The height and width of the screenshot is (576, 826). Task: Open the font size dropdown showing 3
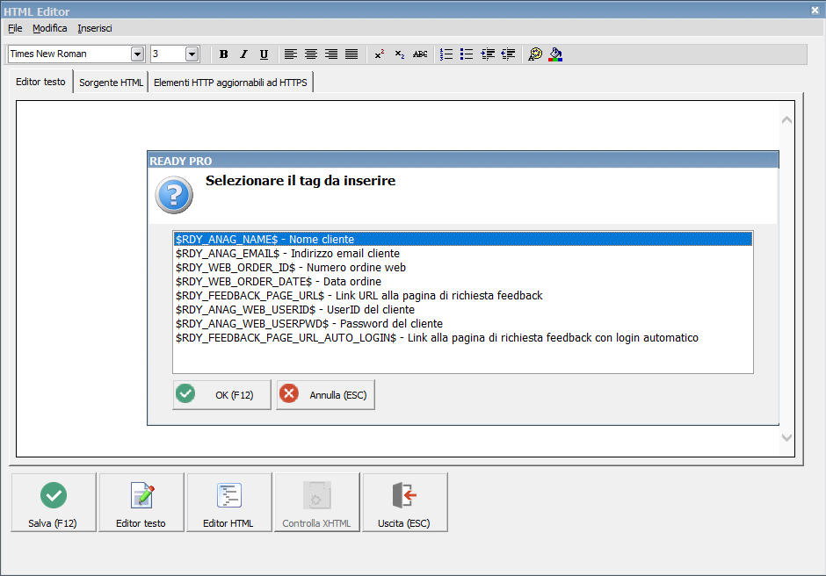click(192, 54)
